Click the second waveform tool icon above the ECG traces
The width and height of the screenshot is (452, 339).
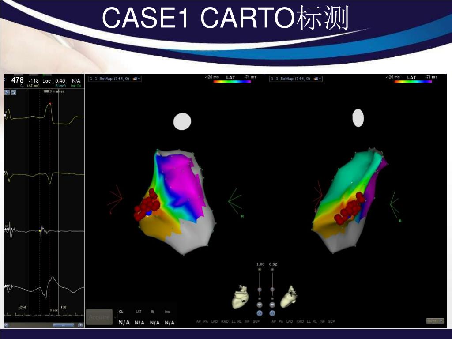14,92
